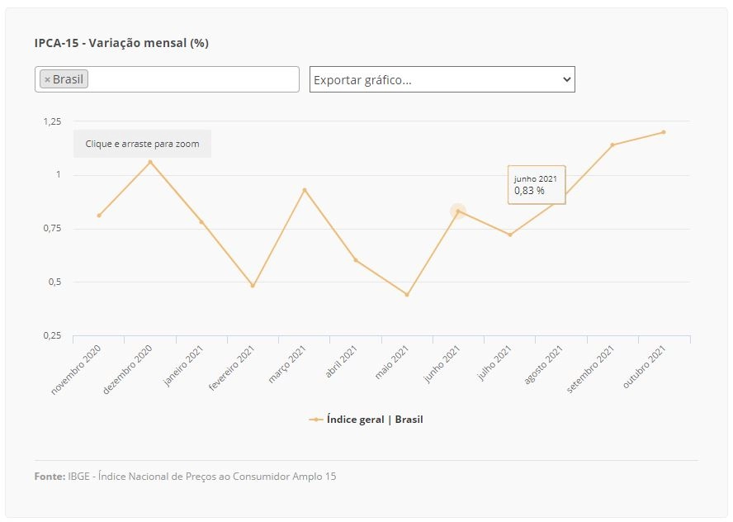Select the março 2021 data point marker
The width and height of the screenshot is (733, 522).
pyautogui.click(x=305, y=190)
